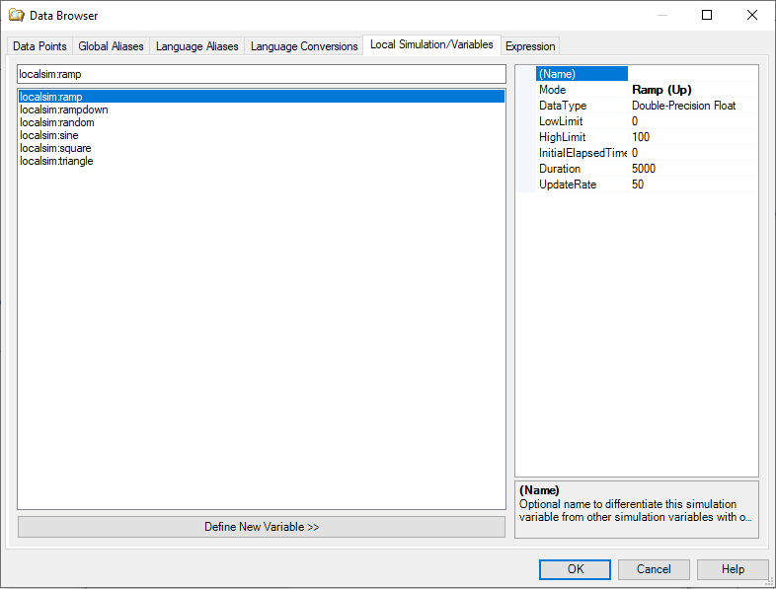
Task: Go to the Language Conversions tab
Action: 303,46
